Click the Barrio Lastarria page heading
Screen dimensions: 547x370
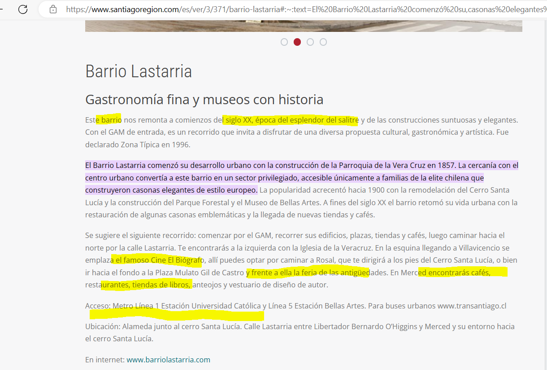(139, 71)
